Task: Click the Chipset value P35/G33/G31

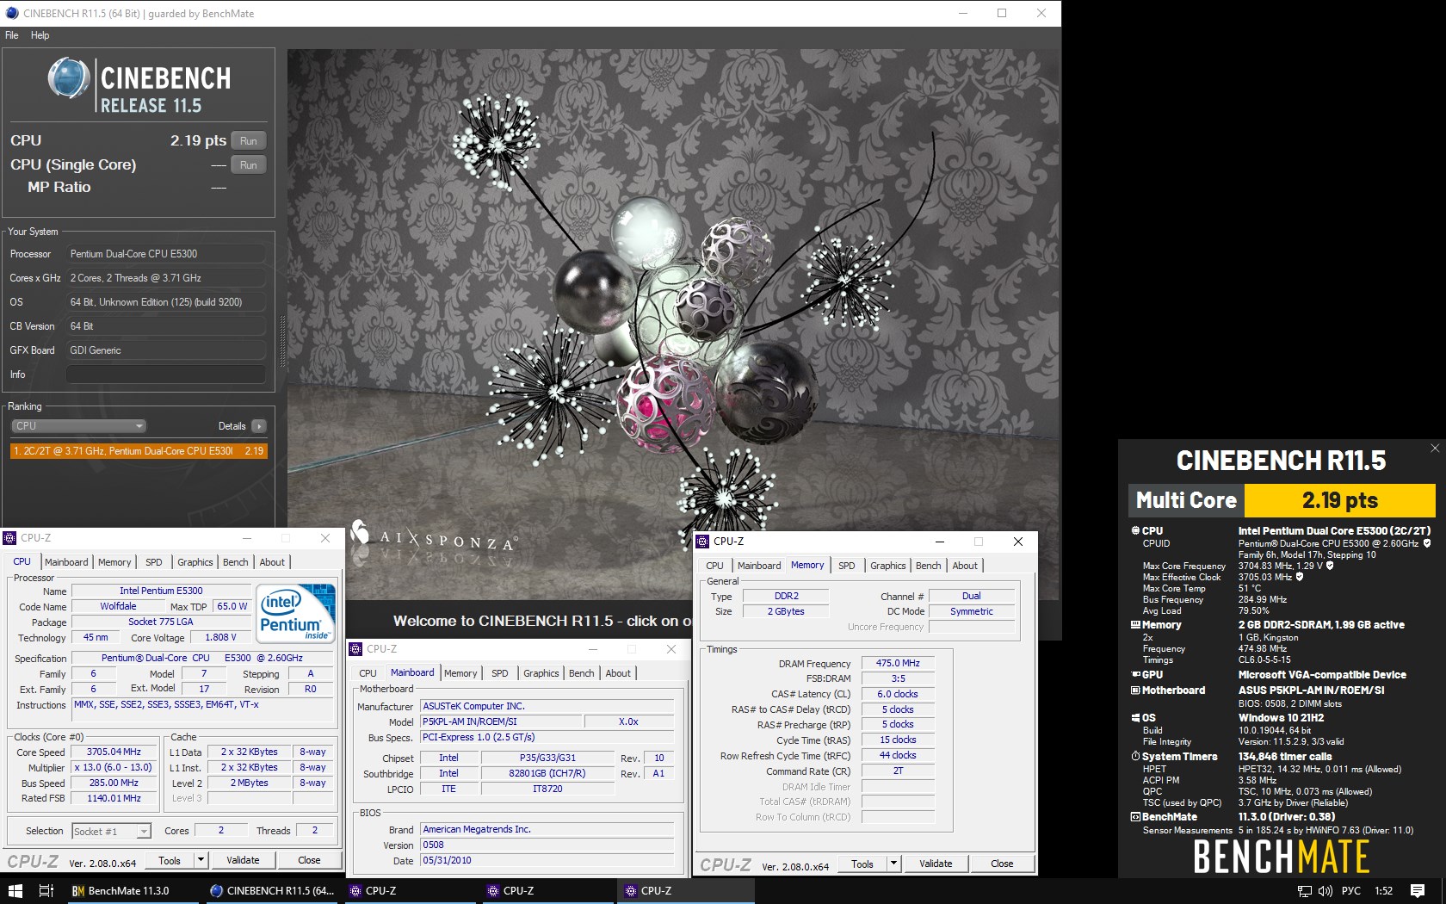Action: [x=547, y=758]
